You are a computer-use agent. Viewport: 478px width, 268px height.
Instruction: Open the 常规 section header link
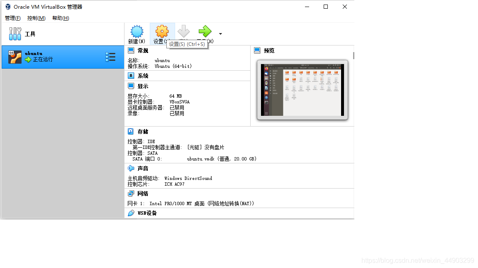tap(143, 51)
